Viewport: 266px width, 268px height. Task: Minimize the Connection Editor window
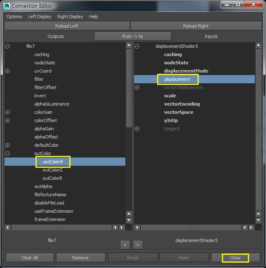pyautogui.click(x=227, y=5)
